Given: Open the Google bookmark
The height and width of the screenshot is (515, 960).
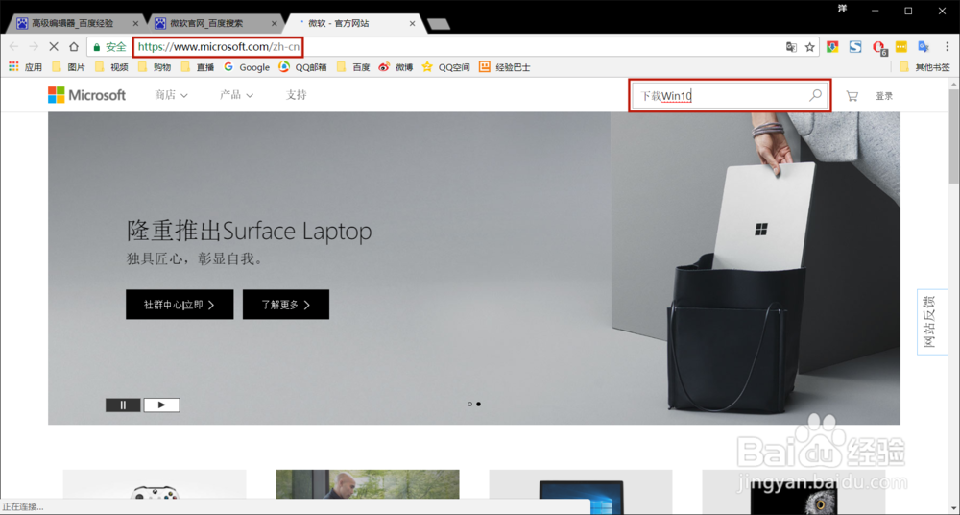Looking at the screenshot, I should click(x=247, y=67).
